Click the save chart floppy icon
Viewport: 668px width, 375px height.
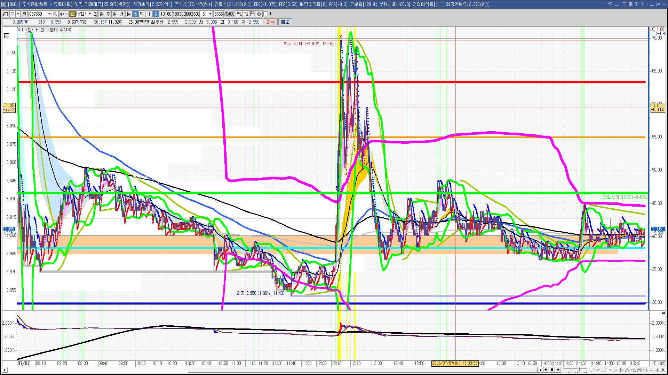click(x=253, y=14)
